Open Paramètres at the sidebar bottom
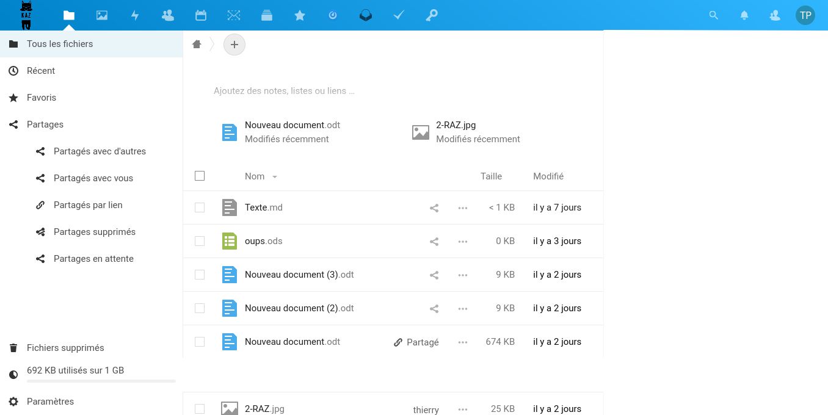The width and height of the screenshot is (828, 415). coord(50,402)
